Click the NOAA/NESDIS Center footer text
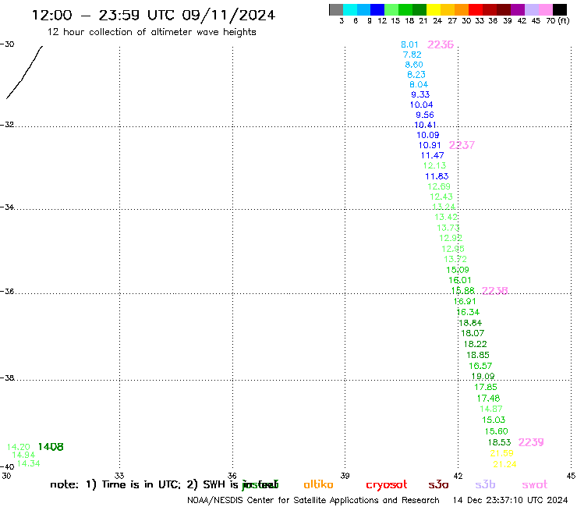The height and width of the screenshot is (507, 577). click(313, 500)
